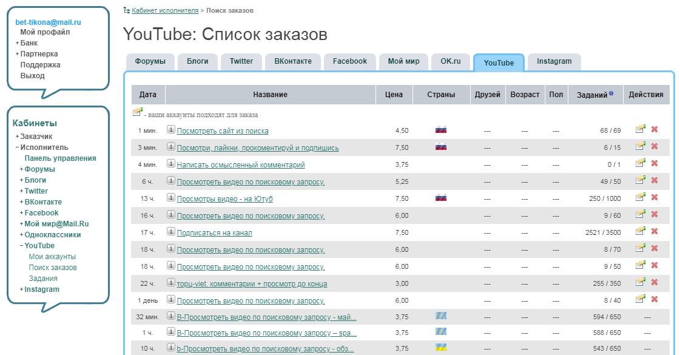Expand the Форумы item in sidebar tree
The height and width of the screenshot is (355, 680).
point(22,169)
